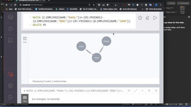The image size is (191, 107).
Task: Save query as favorite star in editor
Action: (x=140, y=18)
